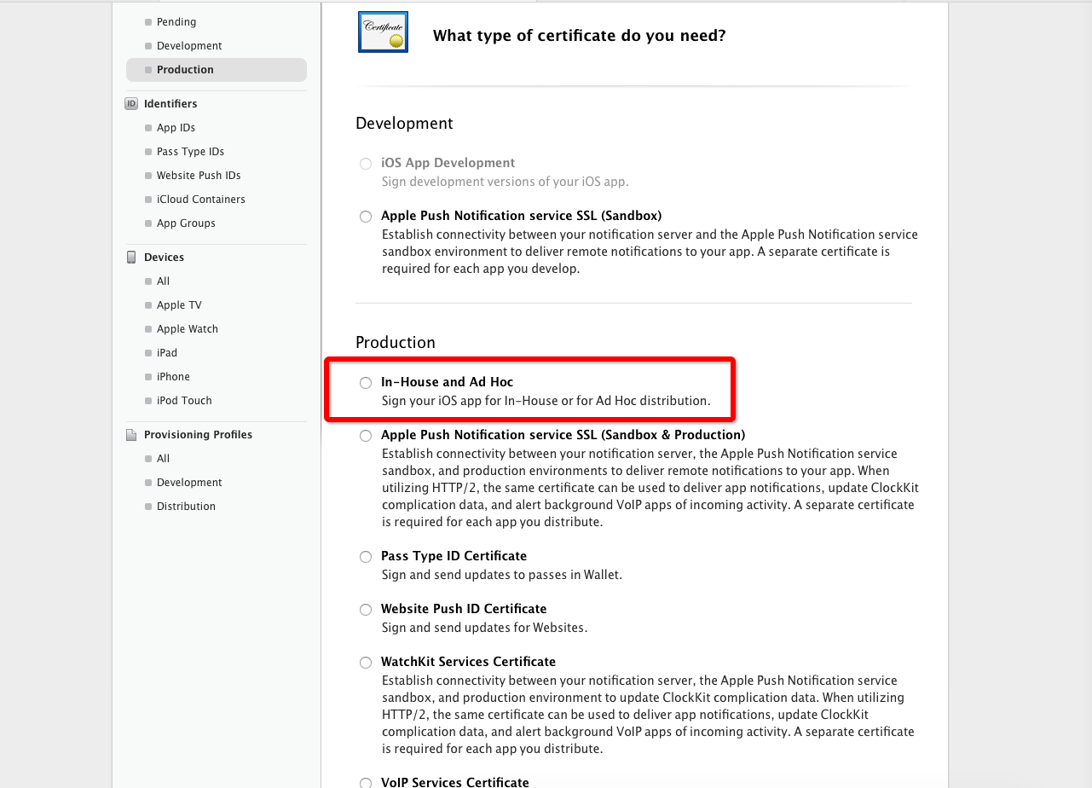Choose the WatchKit Services Certificate option

[x=366, y=663]
